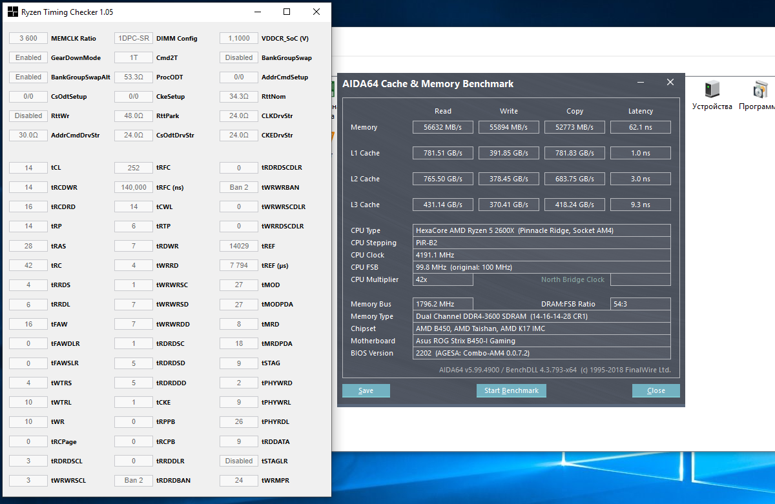Click the Memory Type DDR4-3600 field

pyautogui.click(x=542, y=316)
